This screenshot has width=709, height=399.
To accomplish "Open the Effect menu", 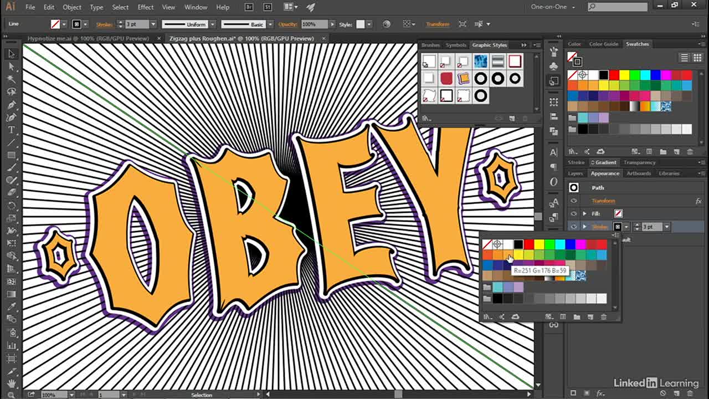I will (145, 7).
